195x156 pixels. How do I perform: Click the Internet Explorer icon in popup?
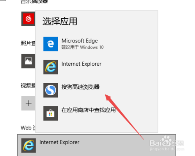[x=51, y=67]
